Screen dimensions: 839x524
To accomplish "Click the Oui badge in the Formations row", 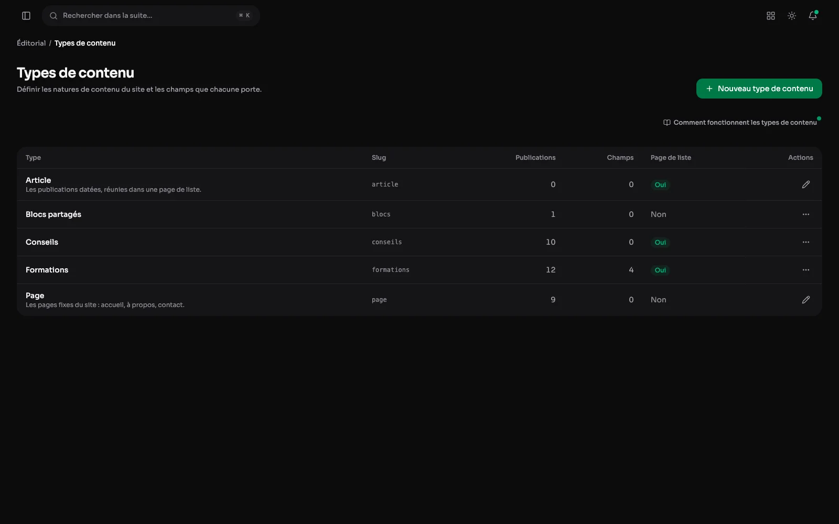I will click(x=660, y=270).
